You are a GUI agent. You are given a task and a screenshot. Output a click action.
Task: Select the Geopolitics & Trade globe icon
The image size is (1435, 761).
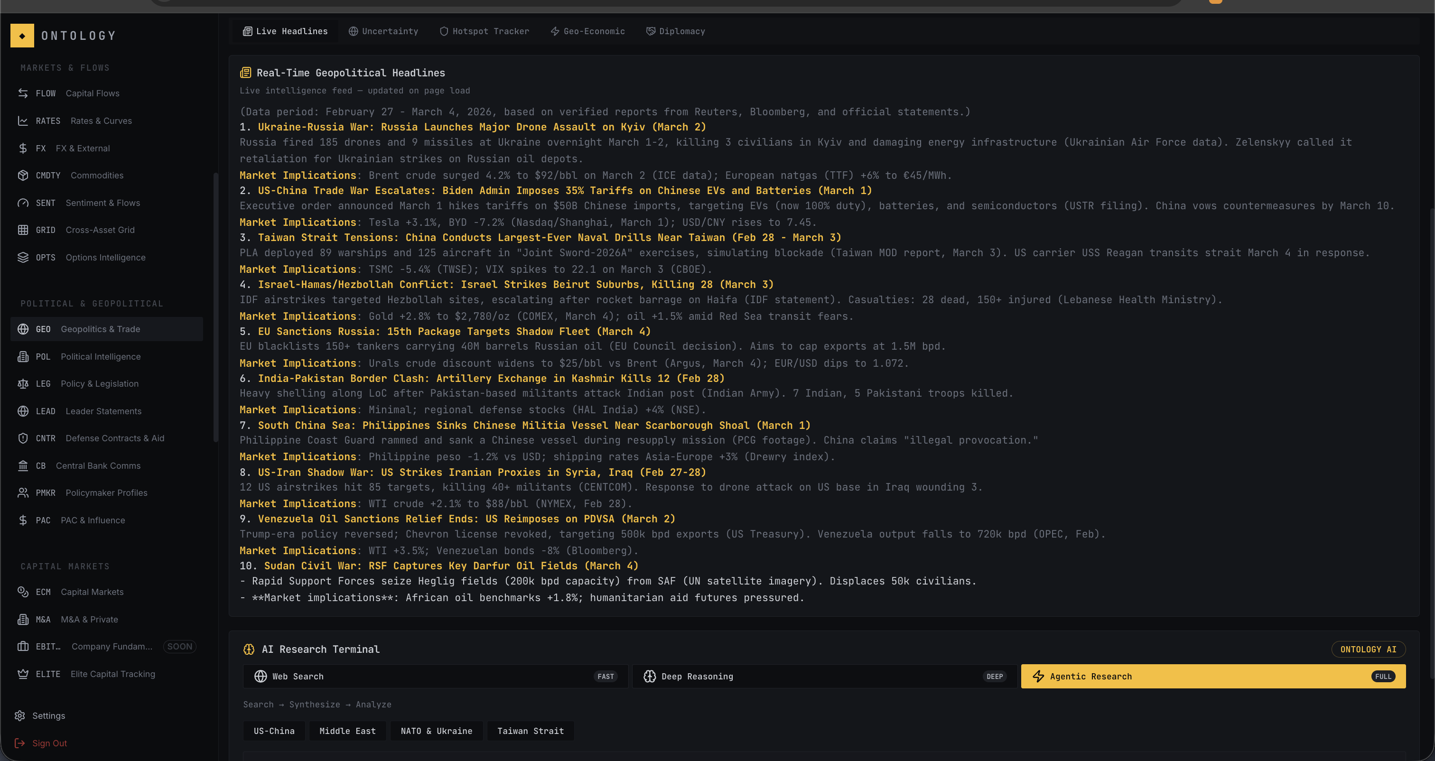click(23, 329)
